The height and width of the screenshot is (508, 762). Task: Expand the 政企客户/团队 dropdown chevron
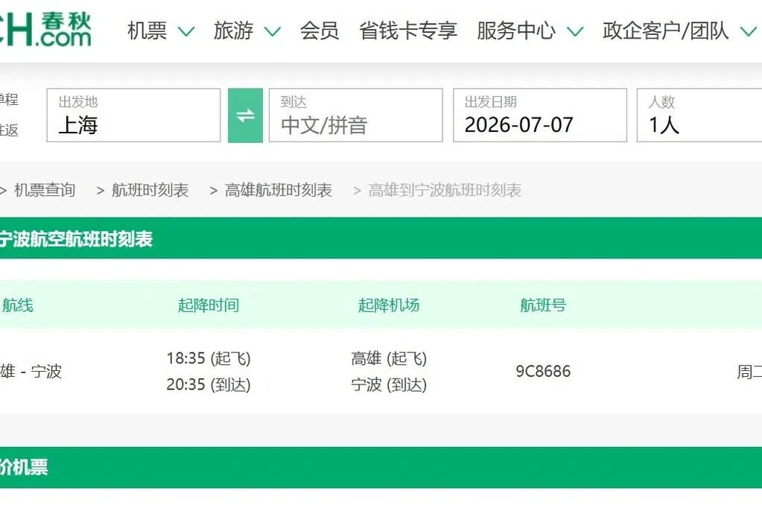click(749, 32)
